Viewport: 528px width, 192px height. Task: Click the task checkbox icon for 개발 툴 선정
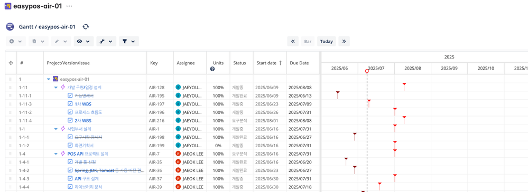click(x=70, y=162)
